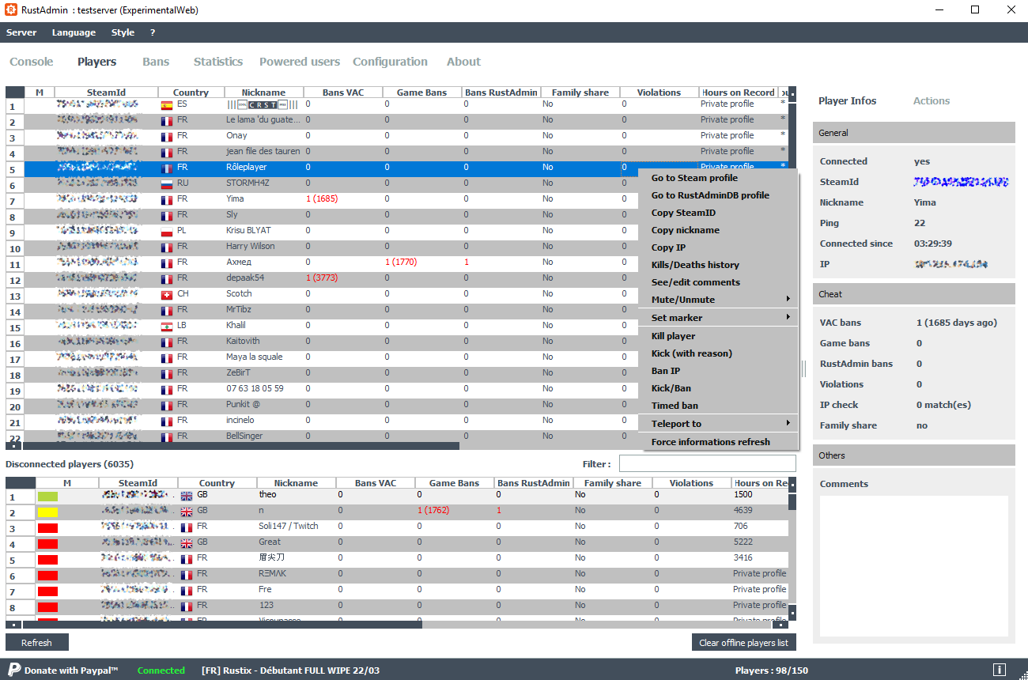Click Bans VAC header in connected players table
The height and width of the screenshot is (680, 1028).
coord(343,93)
